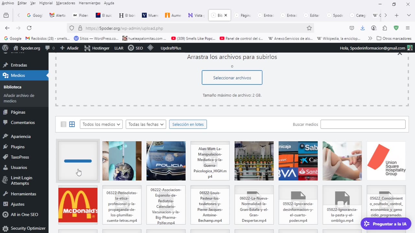
Task: Open Añadir archivo de medios link
Action: [19, 98]
